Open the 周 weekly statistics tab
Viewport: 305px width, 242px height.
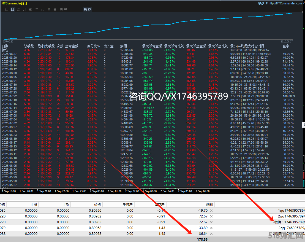19,9
